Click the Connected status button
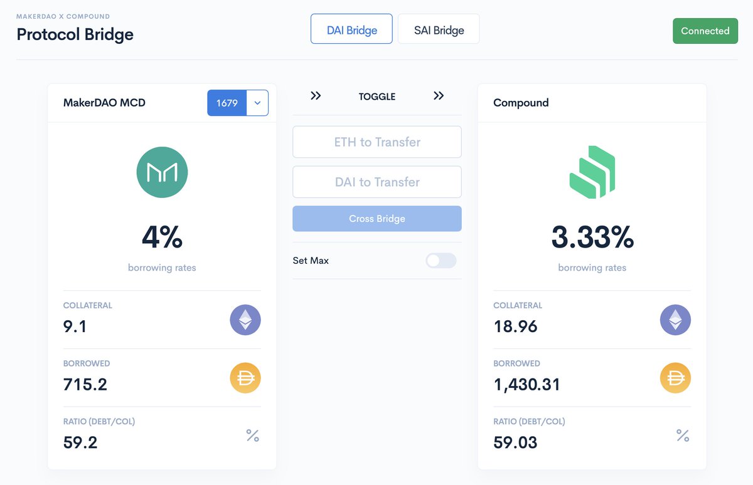Screen dimensions: 753x485 705,31
